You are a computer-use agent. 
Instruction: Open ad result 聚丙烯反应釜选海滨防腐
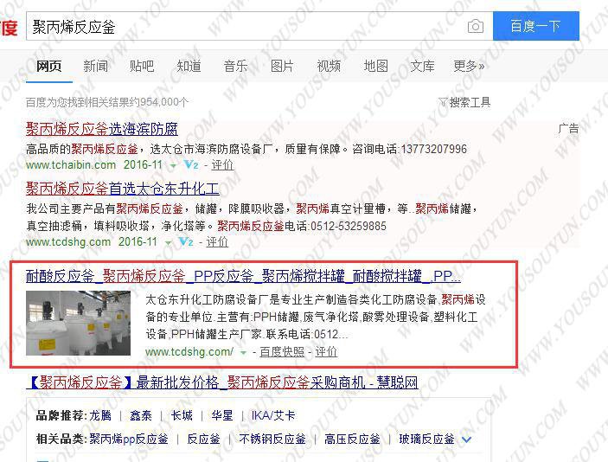click(x=102, y=129)
